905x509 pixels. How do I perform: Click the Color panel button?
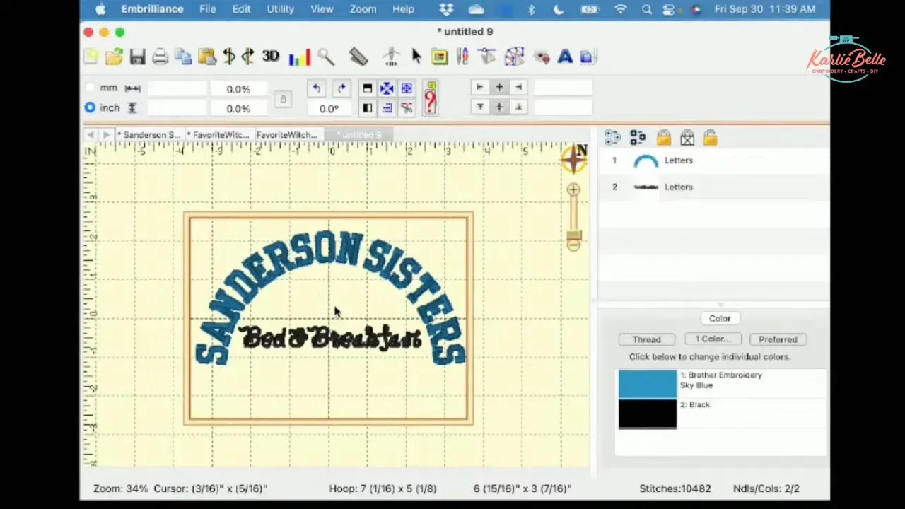pyautogui.click(x=720, y=318)
